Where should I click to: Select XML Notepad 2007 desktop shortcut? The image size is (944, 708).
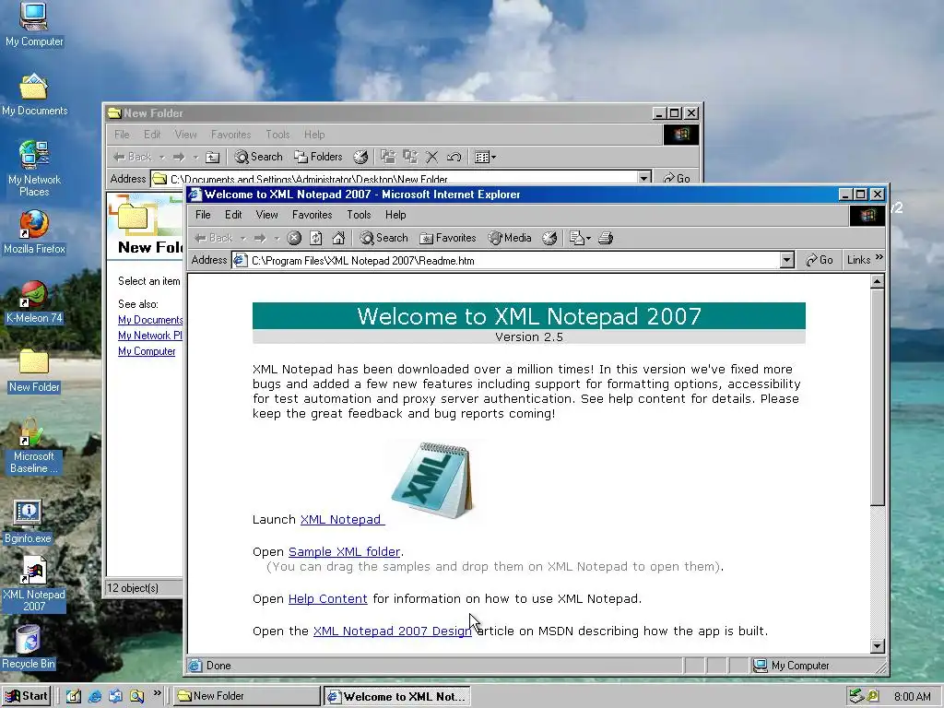[34, 584]
